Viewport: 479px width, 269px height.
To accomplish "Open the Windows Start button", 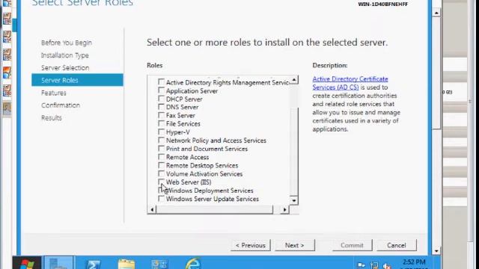I will coord(27,263).
